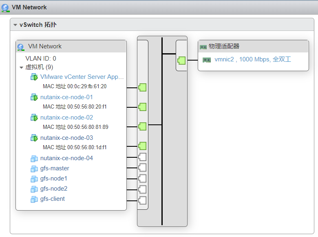Click the gfs-node2 VM icon

click(x=34, y=189)
